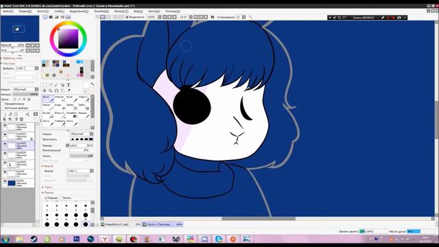Pick the Rotate view tool

(56, 91)
